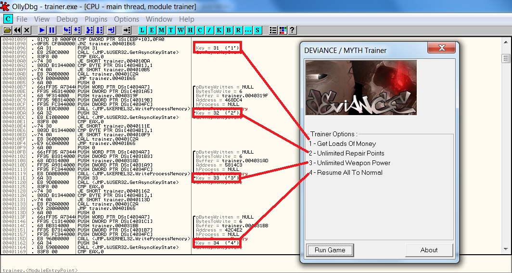Select the 'PUSH 31' instruction row
This screenshot has height=273, width=512.
point(97,48)
